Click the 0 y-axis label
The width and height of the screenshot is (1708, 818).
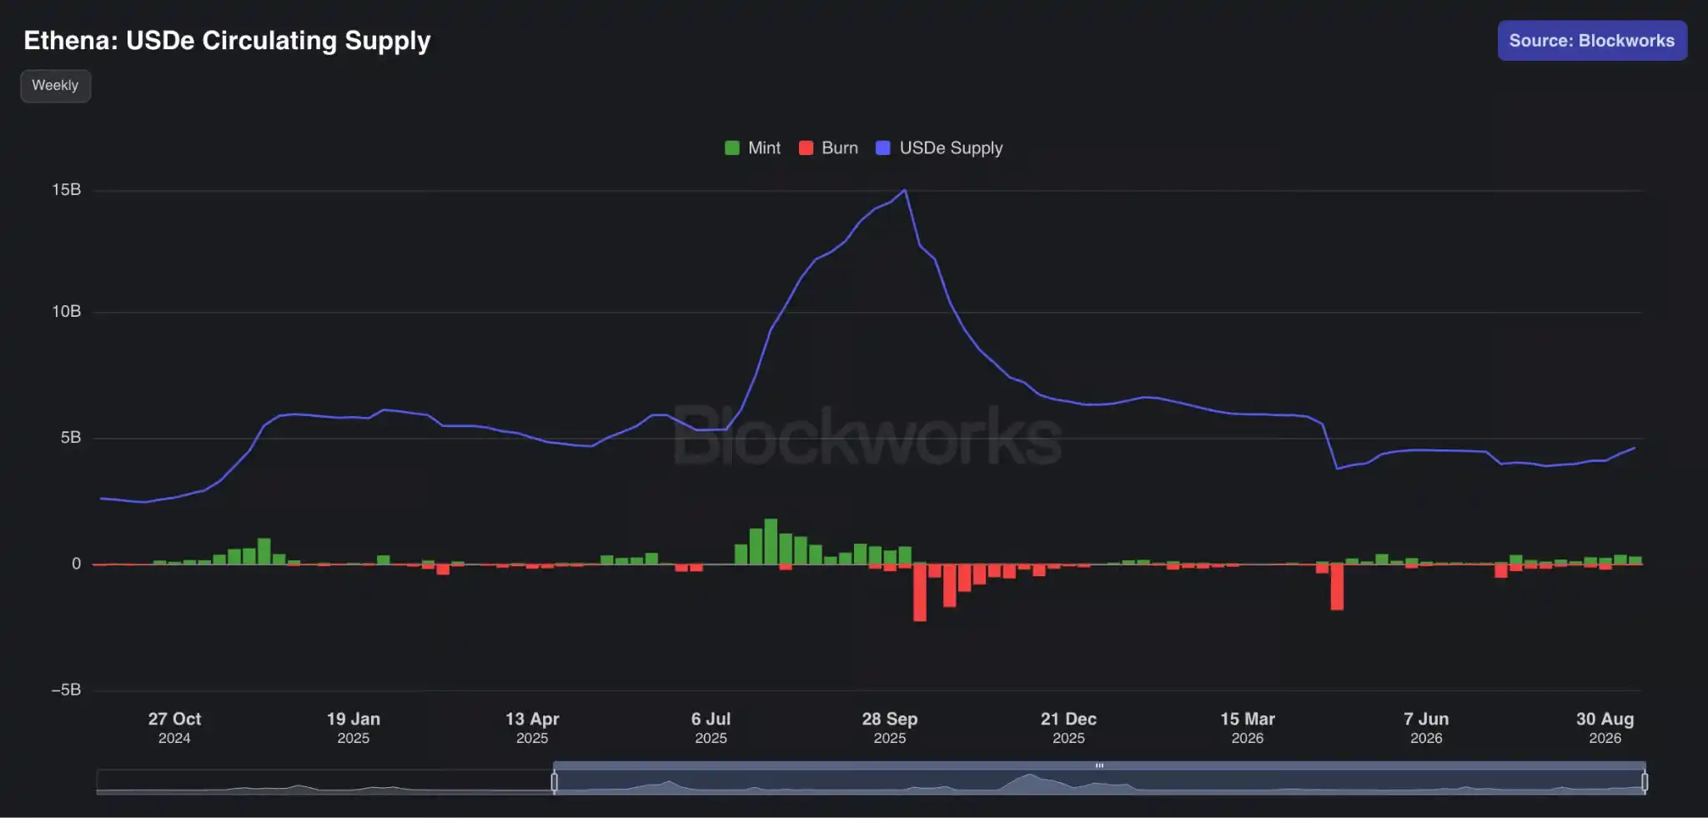point(77,564)
